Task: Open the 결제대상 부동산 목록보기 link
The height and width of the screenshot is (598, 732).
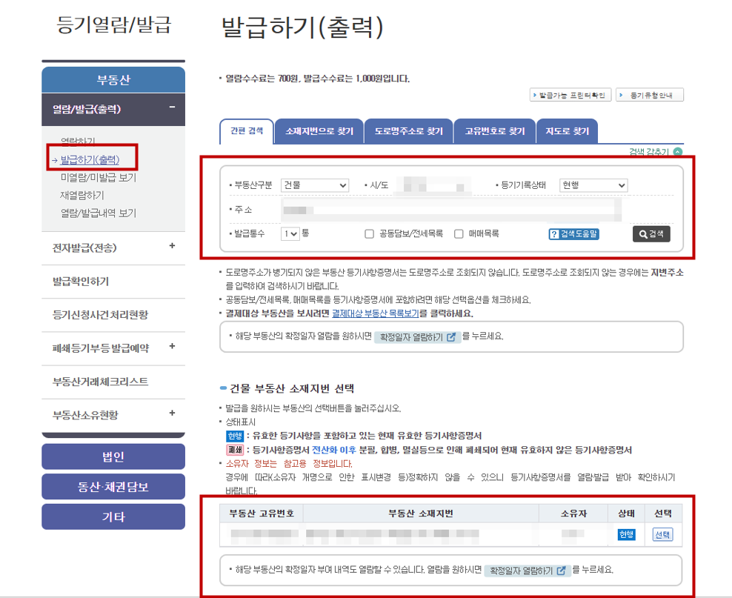Action: point(375,313)
